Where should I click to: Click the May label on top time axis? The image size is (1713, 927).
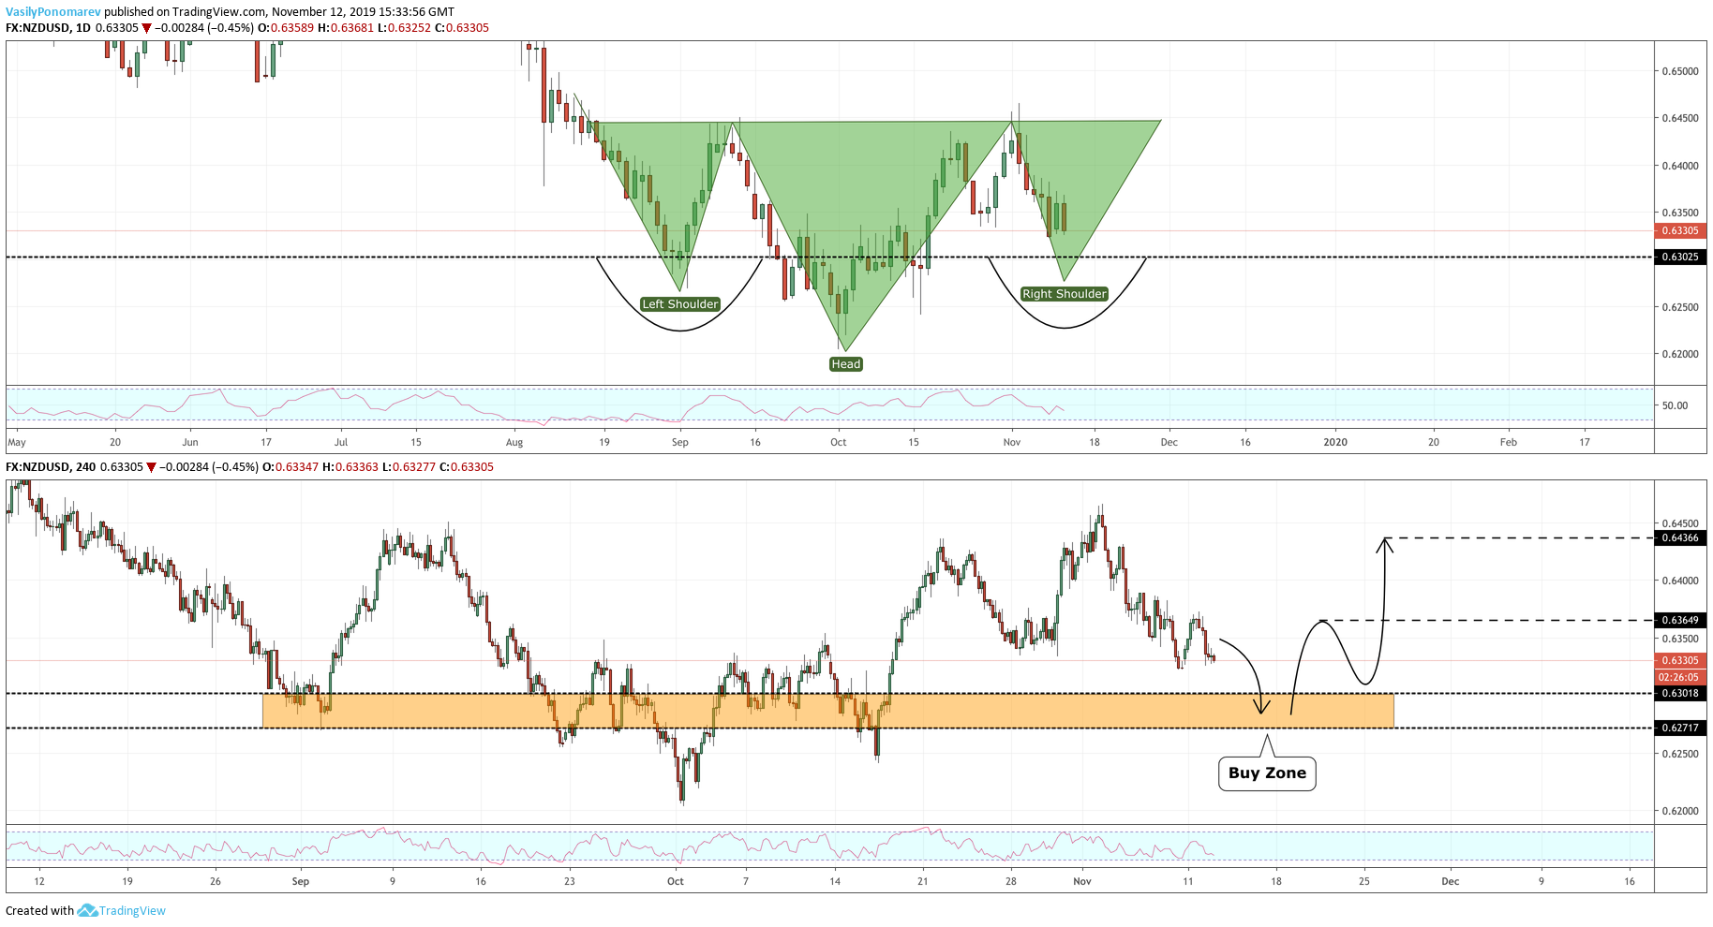pos(17,442)
